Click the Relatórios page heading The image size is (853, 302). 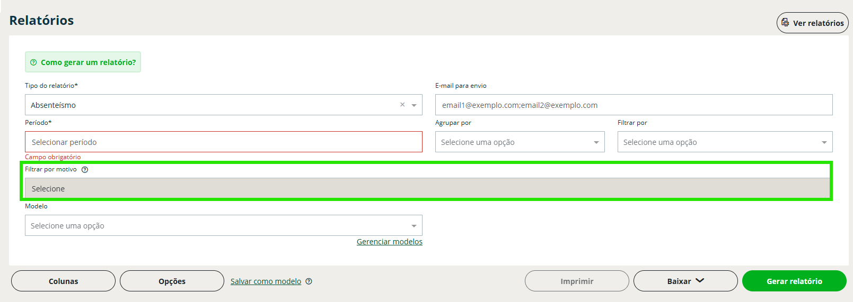(41, 20)
